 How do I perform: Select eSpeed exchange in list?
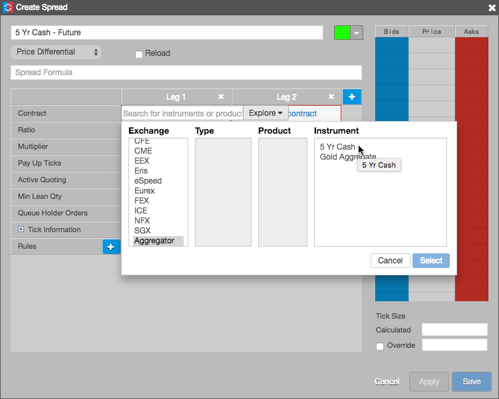point(148,181)
